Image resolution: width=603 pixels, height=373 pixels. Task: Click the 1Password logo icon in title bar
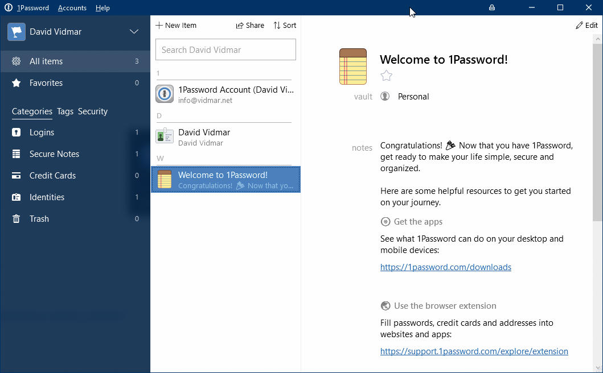click(8, 8)
